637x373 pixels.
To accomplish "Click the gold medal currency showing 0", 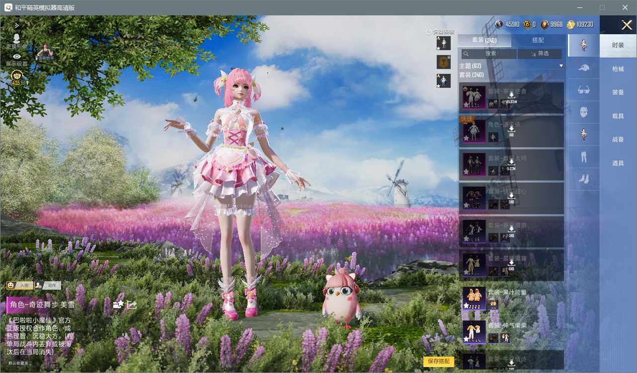I will click(527, 24).
